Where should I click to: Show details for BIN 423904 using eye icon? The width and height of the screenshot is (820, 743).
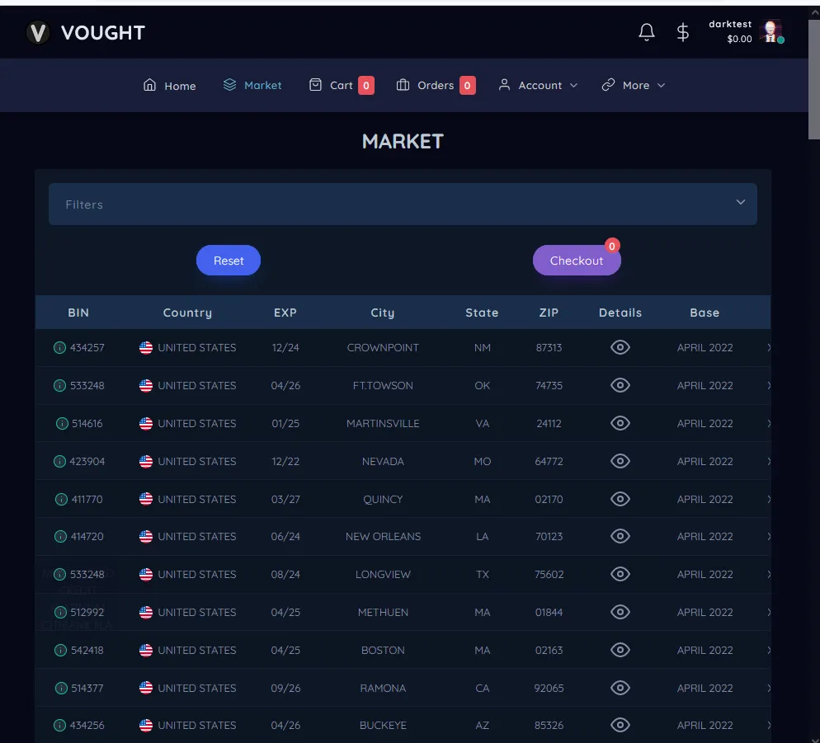click(x=620, y=461)
